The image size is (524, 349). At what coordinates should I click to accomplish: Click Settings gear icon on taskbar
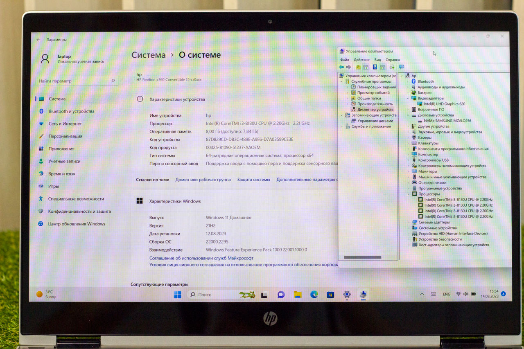(x=347, y=295)
